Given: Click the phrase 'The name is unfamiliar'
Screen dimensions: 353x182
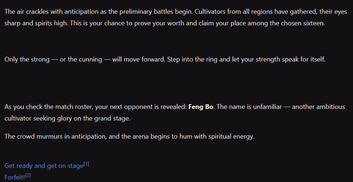Looking at the screenshot, I should (249, 107).
